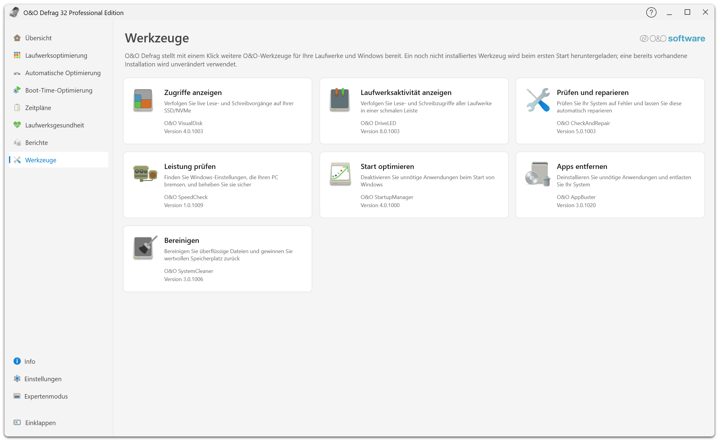The width and height of the screenshot is (719, 441).
Task: Open help via question mark icon
Action: pyautogui.click(x=651, y=13)
